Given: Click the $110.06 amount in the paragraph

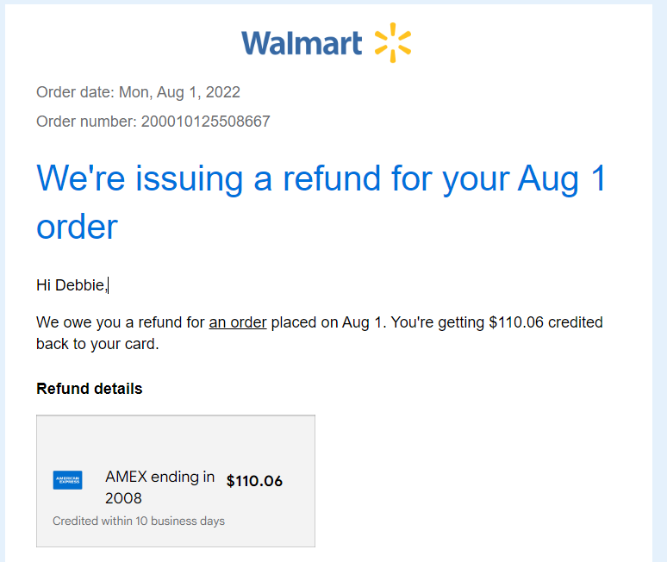Looking at the screenshot, I should [516, 322].
